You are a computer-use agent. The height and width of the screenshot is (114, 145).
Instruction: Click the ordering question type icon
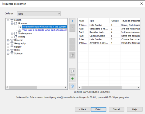coord(20,27)
